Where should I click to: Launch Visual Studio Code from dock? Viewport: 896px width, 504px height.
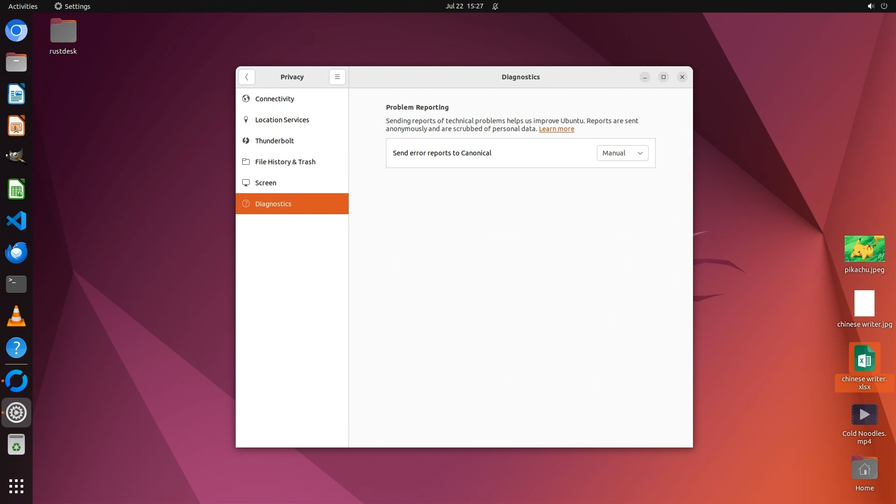pyautogui.click(x=16, y=221)
